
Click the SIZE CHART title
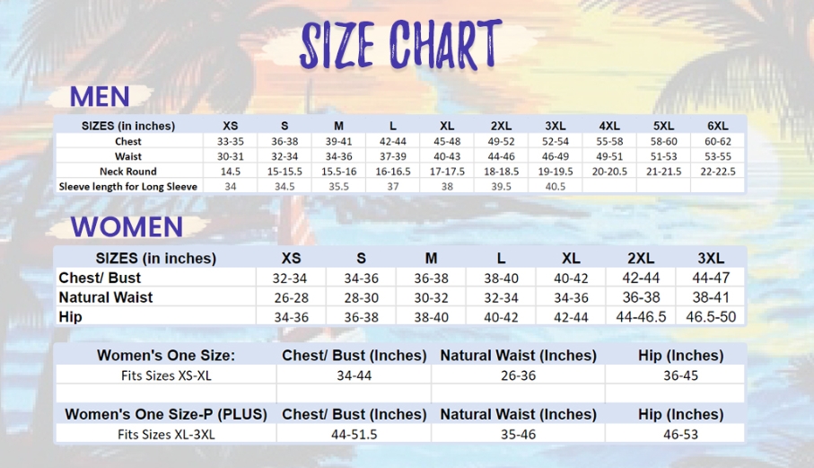399,43
